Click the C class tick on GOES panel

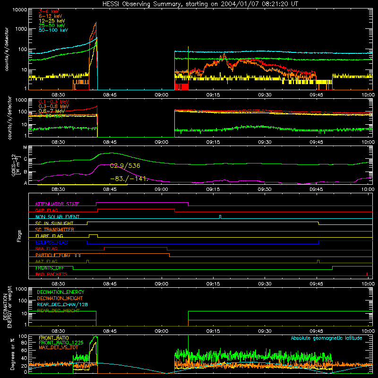click(26, 159)
